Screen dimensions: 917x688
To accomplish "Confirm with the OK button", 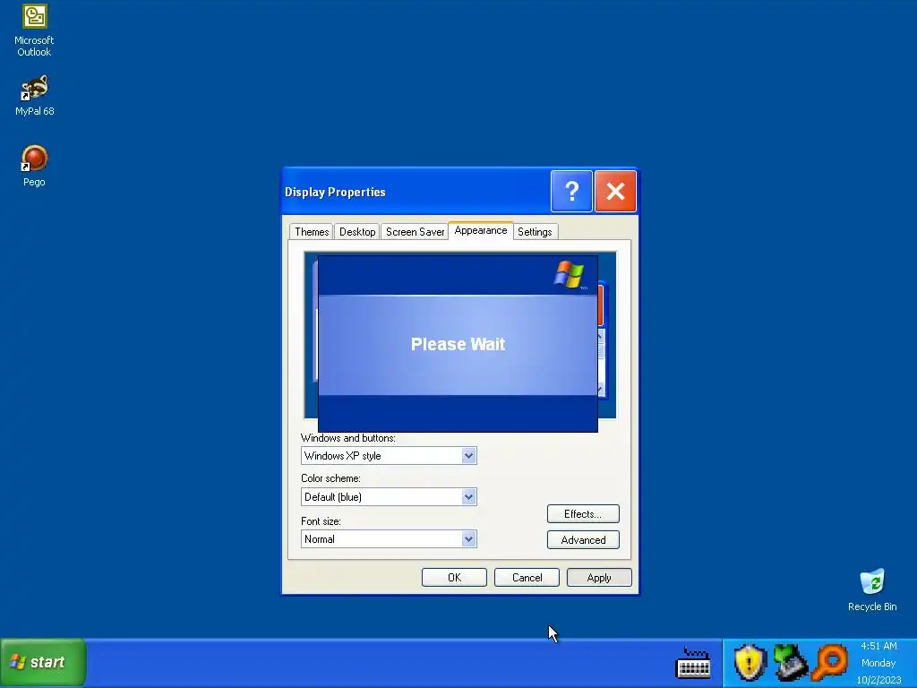I will point(454,578).
